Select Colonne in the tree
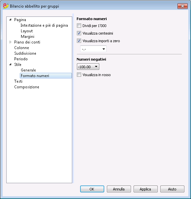Screen dimensions: 191x199 tap(21, 48)
